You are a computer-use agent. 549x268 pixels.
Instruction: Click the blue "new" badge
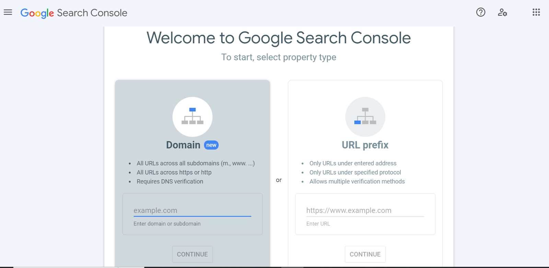tap(211, 145)
